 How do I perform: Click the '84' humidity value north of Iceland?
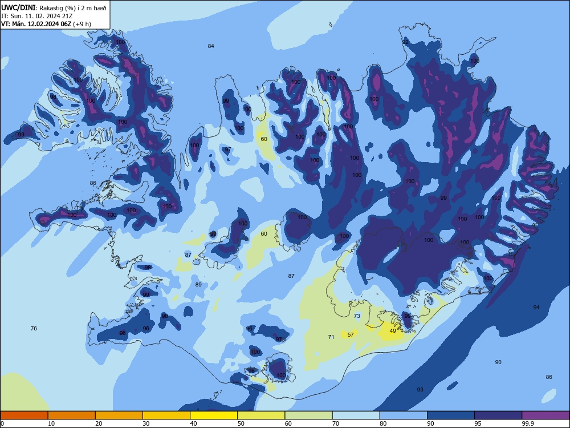click(211, 46)
